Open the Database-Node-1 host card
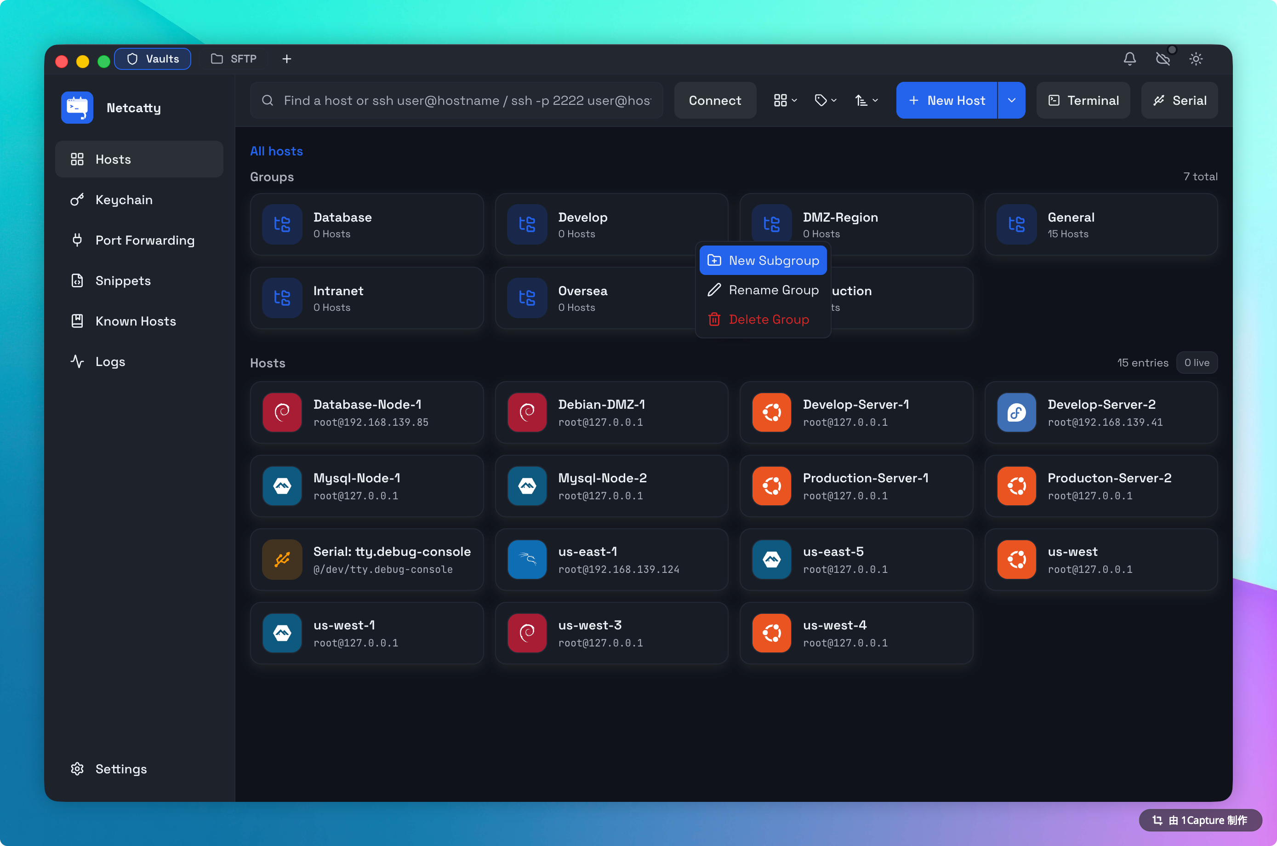This screenshot has height=846, width=1277. coord(367,413)
